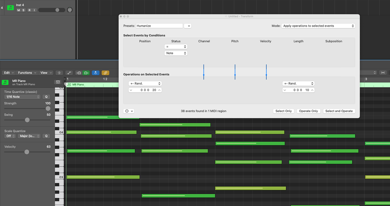Open the Mode dropdown in Transform
The width and height of the screenshot is (390, 206).
pyautogui.click(x=318, y=26)
